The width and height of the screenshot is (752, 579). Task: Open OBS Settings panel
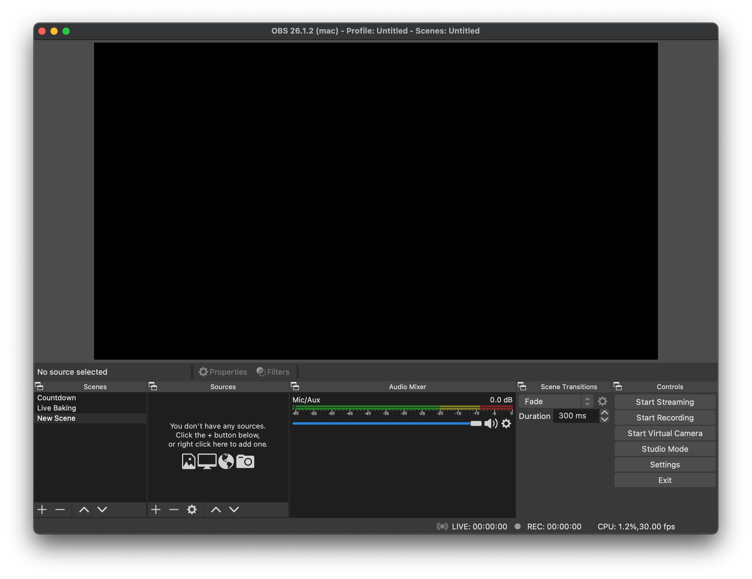[x=664, y=464]
